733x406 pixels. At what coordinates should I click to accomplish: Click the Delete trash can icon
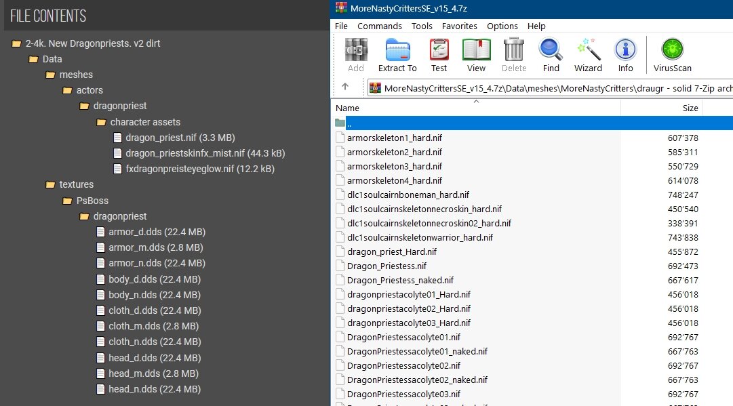[x=514, y=50]
